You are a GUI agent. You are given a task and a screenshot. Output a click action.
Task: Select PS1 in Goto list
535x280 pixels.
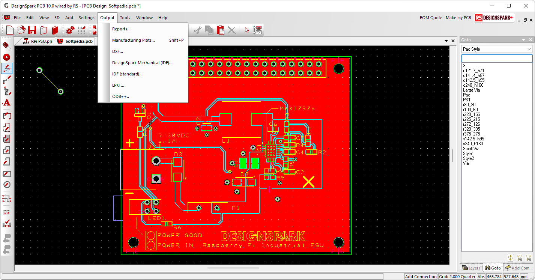pyautogui.click(x=466, y=100)
